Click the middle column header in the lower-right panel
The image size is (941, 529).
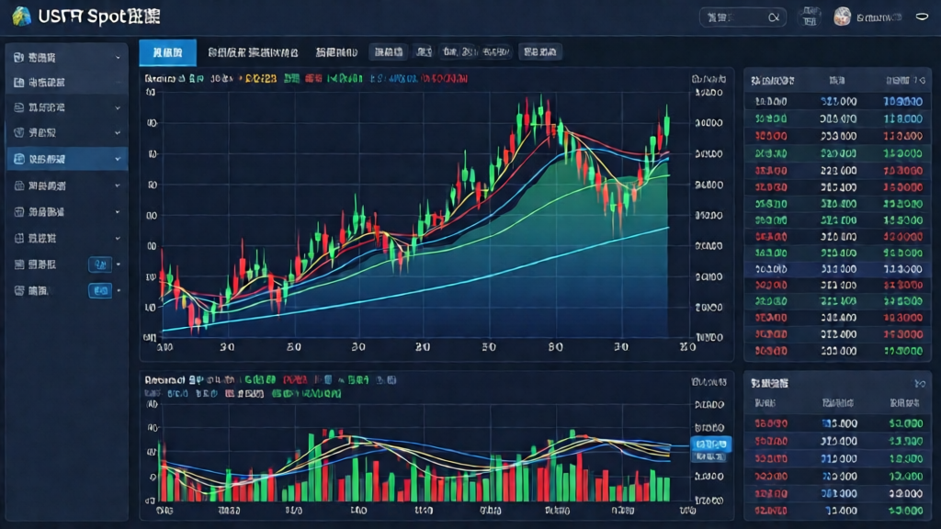838,403
